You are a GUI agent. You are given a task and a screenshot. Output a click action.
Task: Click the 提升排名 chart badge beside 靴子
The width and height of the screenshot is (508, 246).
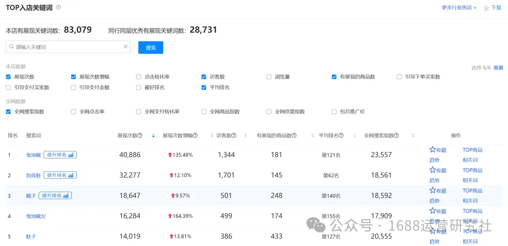[x=55, y=196]
